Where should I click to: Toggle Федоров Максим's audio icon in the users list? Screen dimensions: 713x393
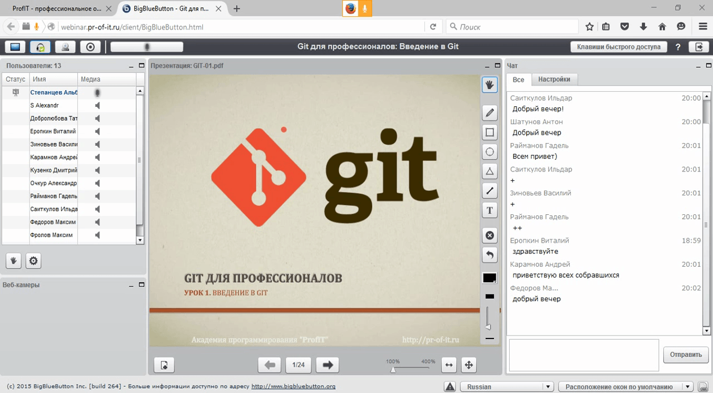click(x=97, y=222)
